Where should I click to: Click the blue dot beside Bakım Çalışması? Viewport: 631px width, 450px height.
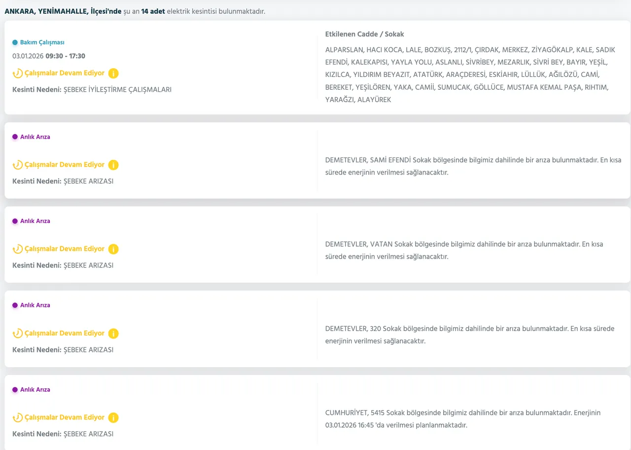click(15, 42)
